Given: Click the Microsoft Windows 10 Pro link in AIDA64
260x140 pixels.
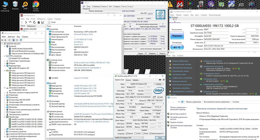Looking at the screenshot, I should pyautogui.click(x=83, y=34).
